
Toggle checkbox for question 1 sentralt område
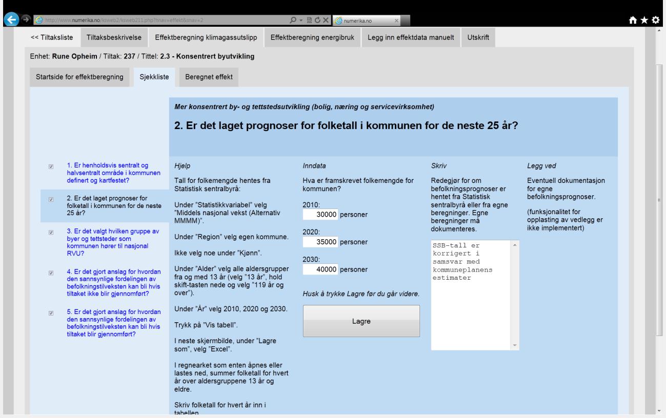point(51,167)
